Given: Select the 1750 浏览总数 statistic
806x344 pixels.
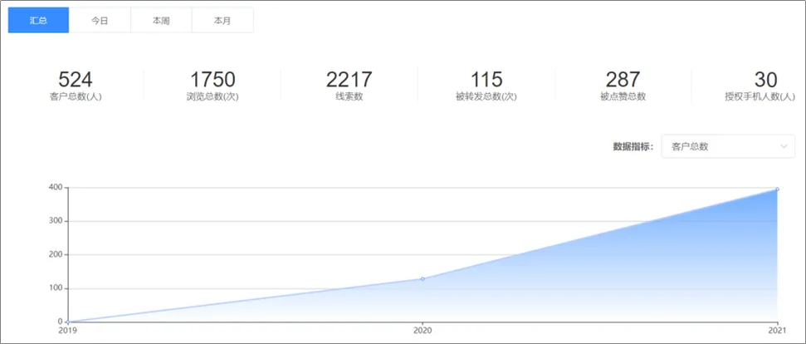Looking at the screenshot, I should tap(212, 86).
